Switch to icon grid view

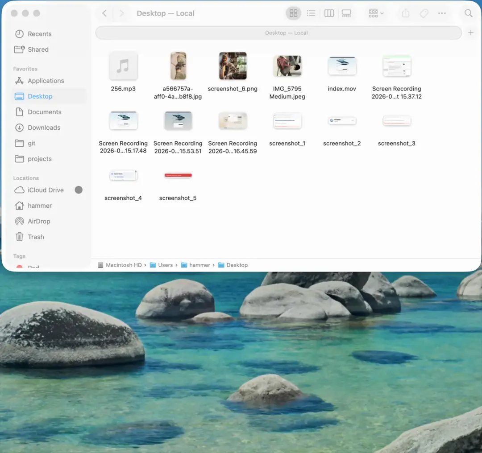[x=293, y=13]
